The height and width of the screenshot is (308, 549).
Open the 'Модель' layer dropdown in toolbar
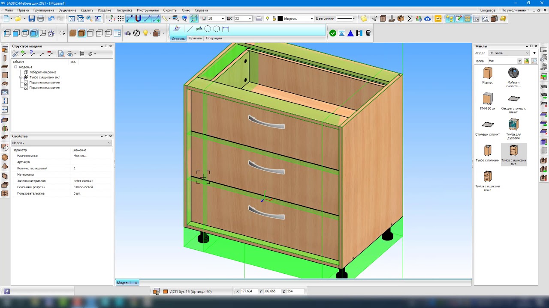[311, 18]
